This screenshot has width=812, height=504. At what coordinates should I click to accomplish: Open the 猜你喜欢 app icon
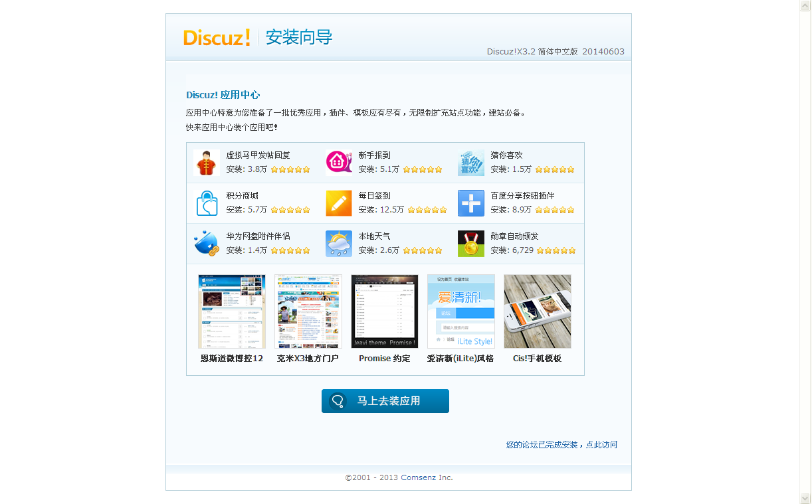470,163
